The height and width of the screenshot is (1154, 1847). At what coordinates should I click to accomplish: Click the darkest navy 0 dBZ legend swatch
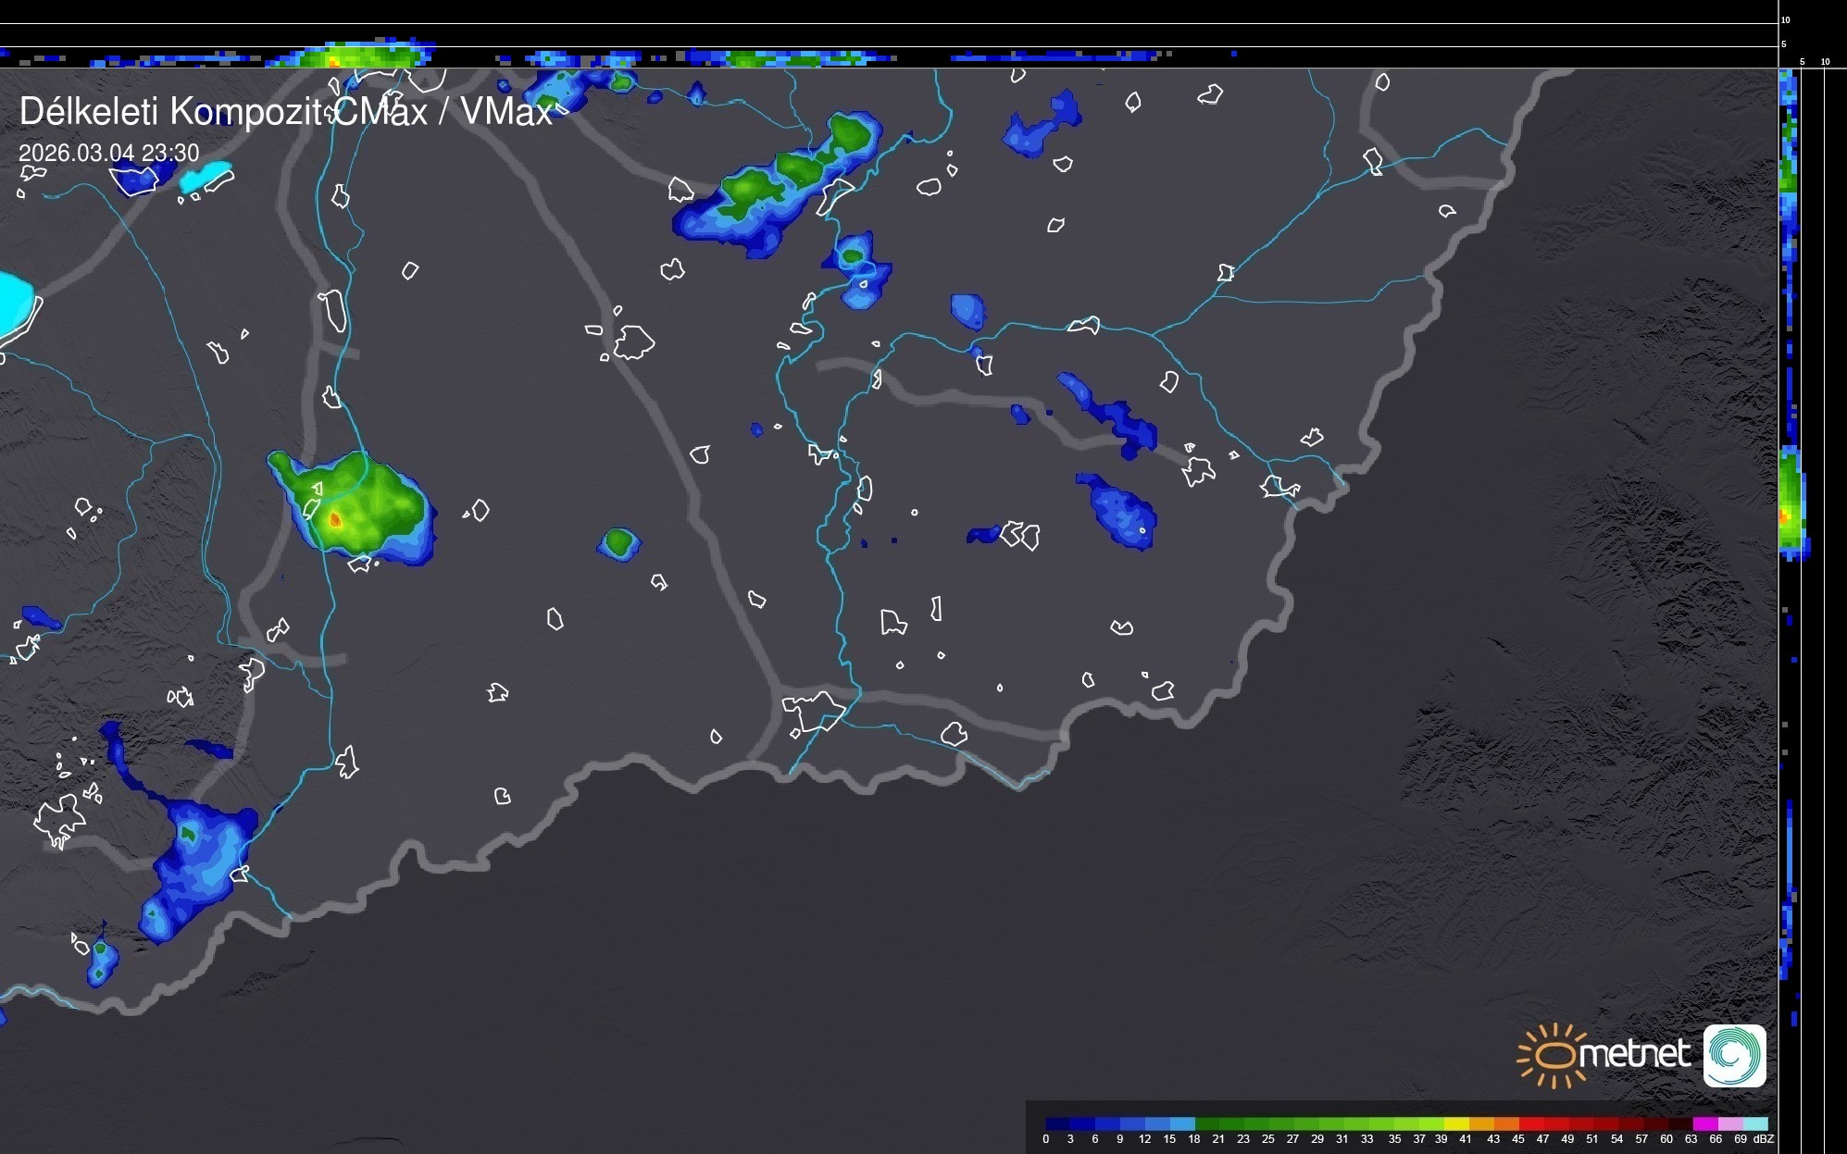[x=1058, y=1123]
